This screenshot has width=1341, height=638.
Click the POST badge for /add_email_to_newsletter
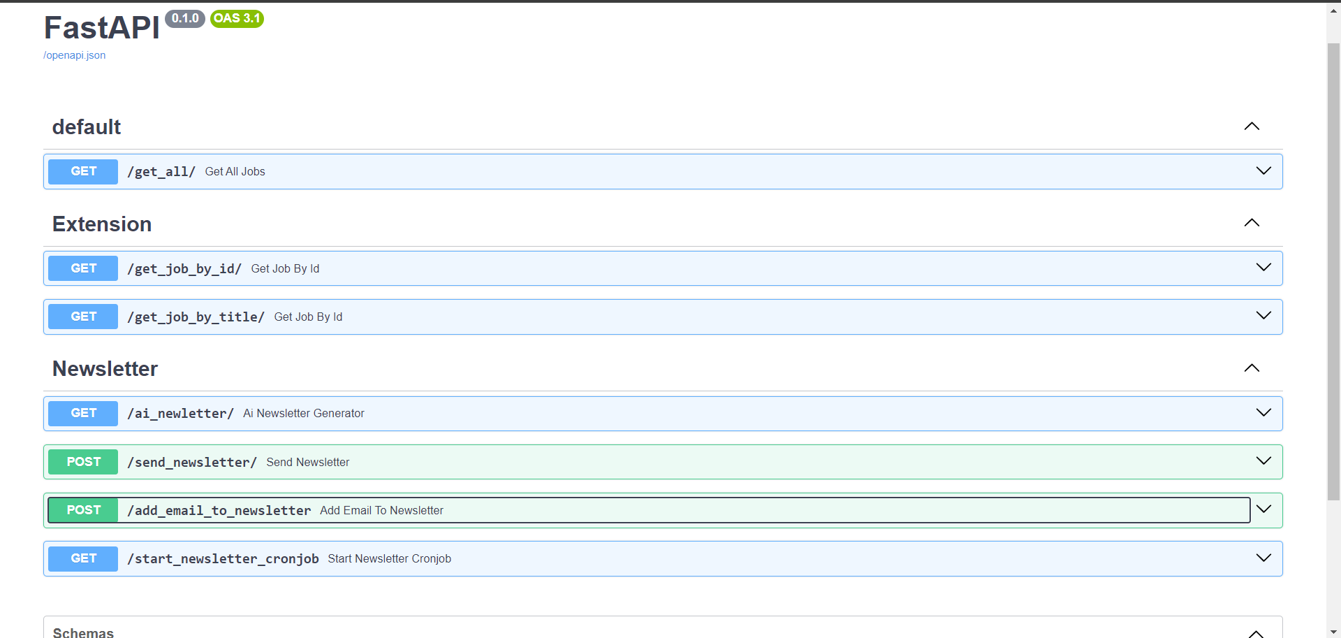click(x=83, y=510)
